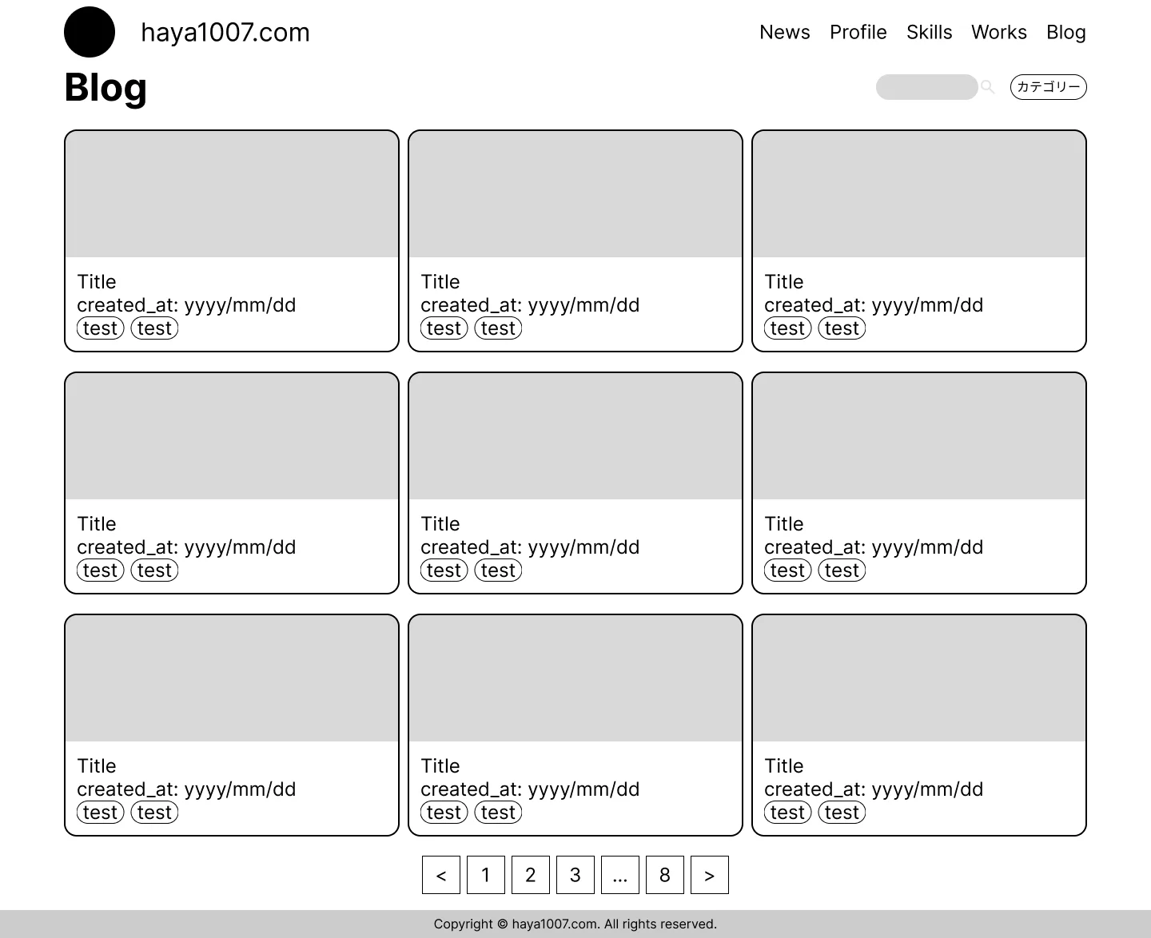Screen dimensions: 1151x938
Task: Click the previous page arrow
Action: (x=440, y=874)
